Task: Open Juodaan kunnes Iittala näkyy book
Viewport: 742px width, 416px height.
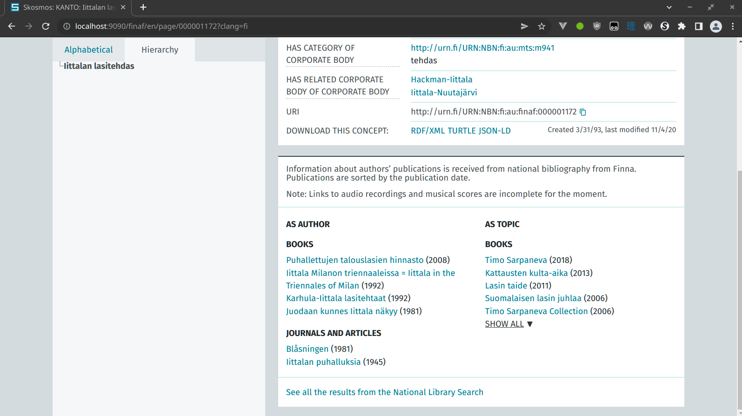Action: pyautogui.click(x=342, y=311)
